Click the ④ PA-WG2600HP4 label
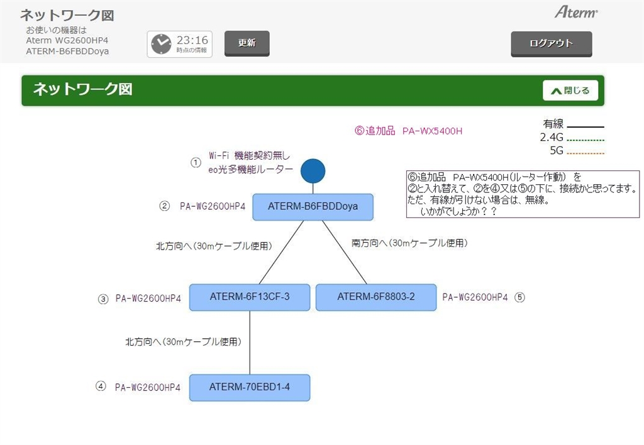 coord(138,387)
